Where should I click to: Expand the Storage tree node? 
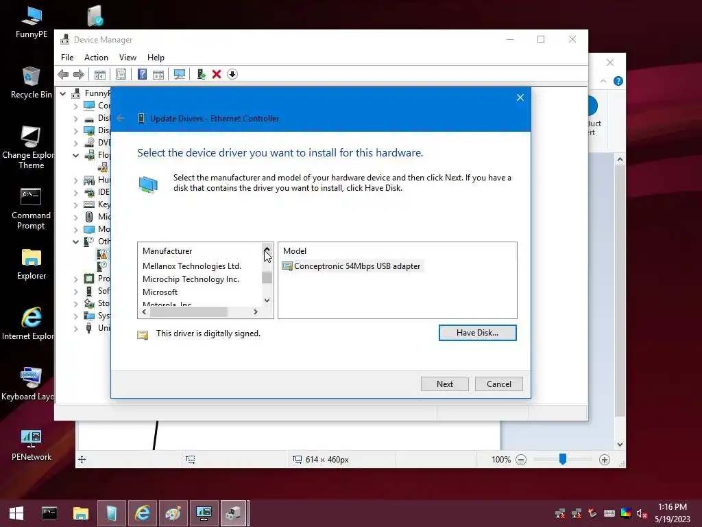pos(75,303)
